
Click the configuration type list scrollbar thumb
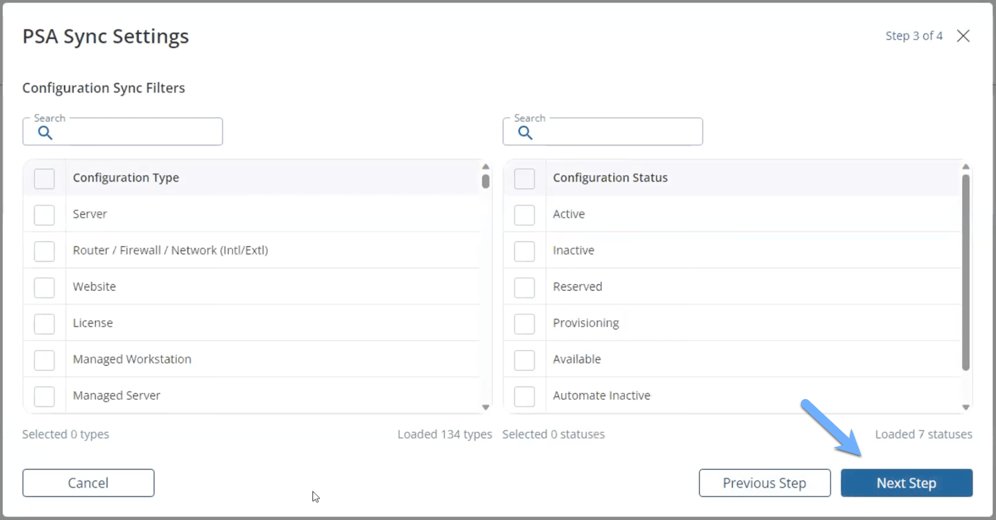click(x=486, y=181)
